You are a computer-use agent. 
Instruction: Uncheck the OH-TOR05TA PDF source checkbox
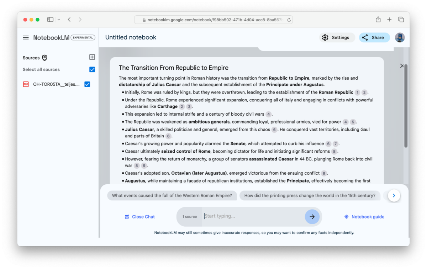click(87, 84)
